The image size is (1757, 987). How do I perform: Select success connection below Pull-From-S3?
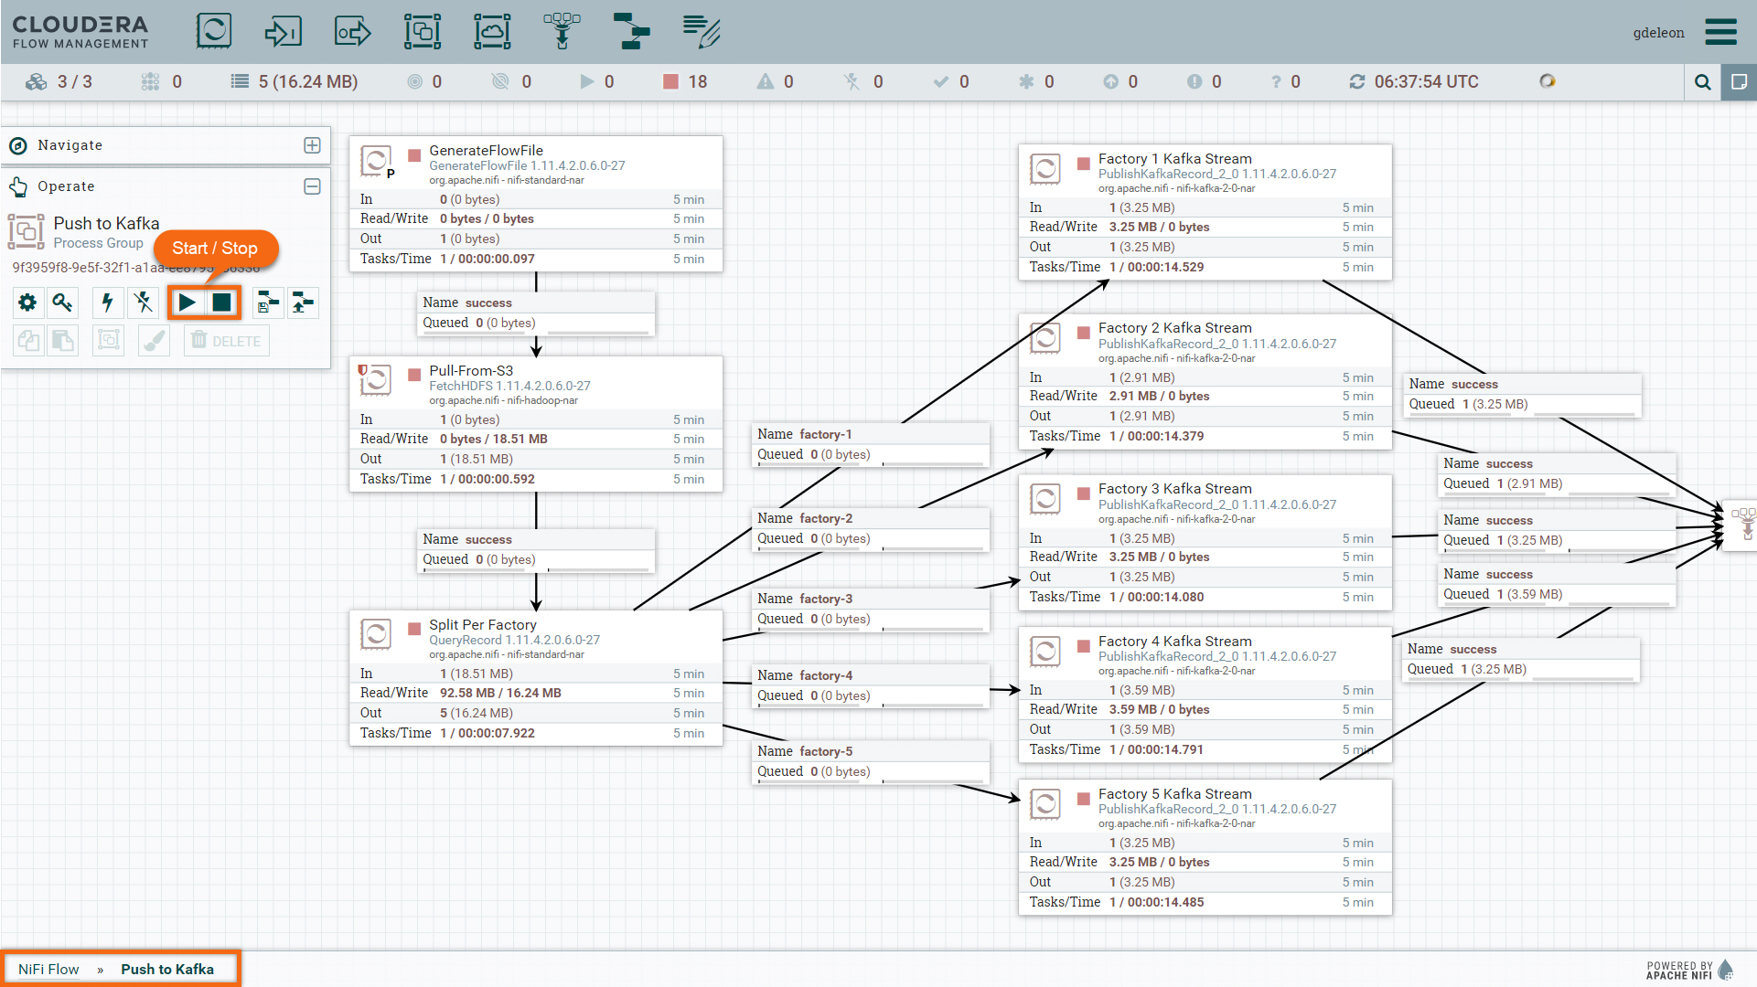click(536, 550)
